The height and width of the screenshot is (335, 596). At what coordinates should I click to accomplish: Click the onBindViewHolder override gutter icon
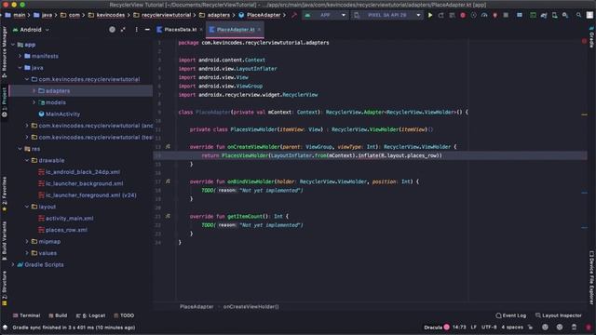pos(168,181)
